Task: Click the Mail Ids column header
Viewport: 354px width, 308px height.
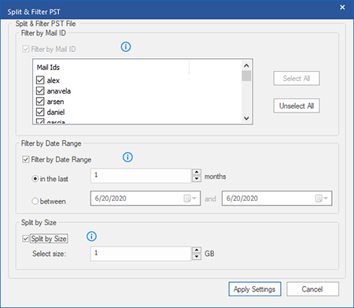Action: click(111, 67)
